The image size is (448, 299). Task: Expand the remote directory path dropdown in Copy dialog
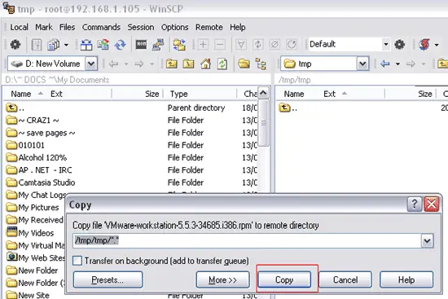[x=427, y=240]
